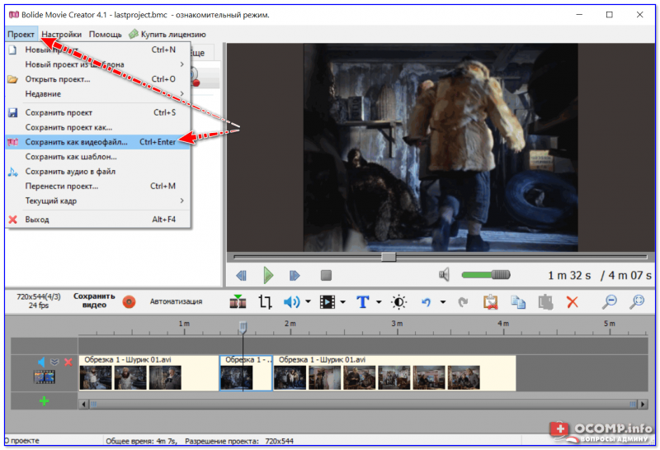The image size is (660, 450).
Task: Expand the Текущий кадр submenu
Action: pyautogui.click(x=98, y=201)
